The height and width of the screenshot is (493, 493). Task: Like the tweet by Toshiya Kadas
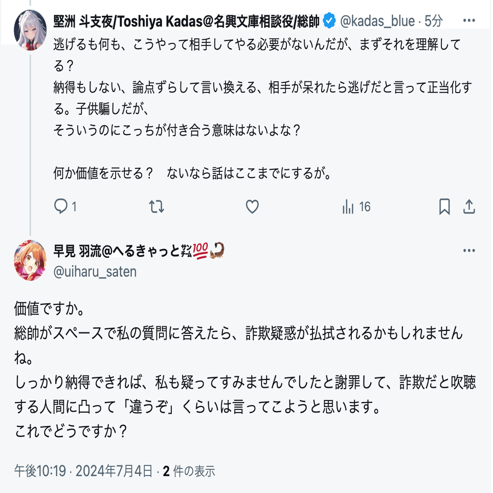pyautogui.click(x=252, y=207)
